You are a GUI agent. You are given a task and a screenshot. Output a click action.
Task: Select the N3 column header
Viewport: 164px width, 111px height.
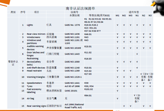click(150, 15)
